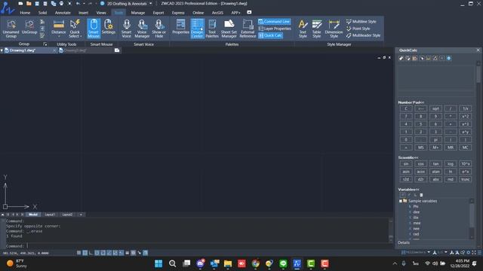Open the Sheet Set Manager
The image size is (483, 271).
(229, 29)
